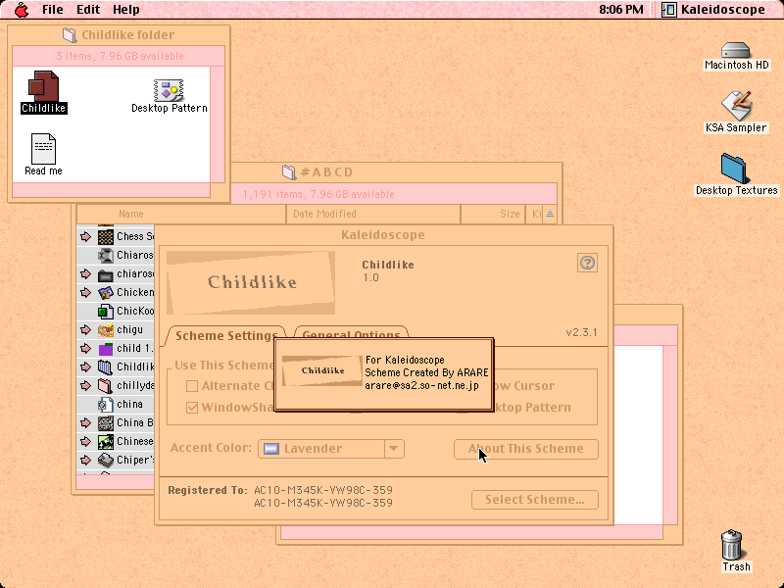The width and height of the screenshot is (784, 588).
Task: Switch to the General Options tab
Action: (351, 333)
